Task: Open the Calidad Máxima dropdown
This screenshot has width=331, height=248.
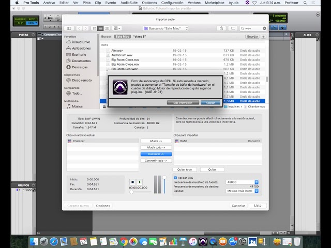Action: (242, 191)
